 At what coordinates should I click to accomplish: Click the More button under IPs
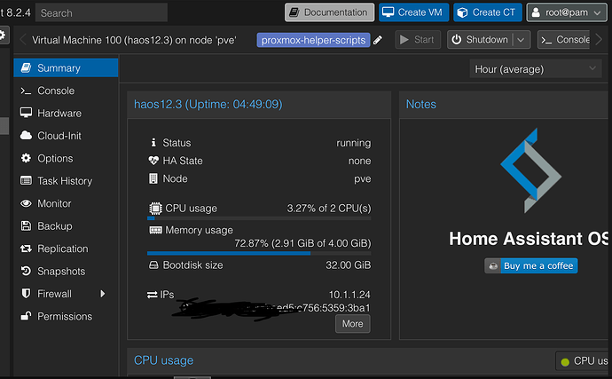point(353,324)
